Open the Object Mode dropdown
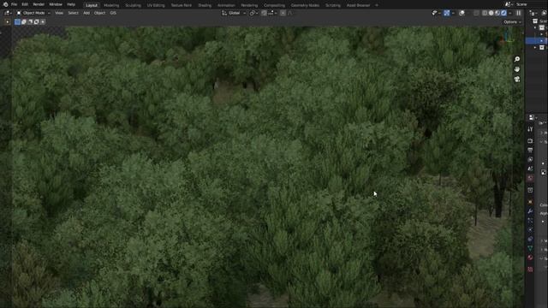548x308 pixels. [33, 13]
